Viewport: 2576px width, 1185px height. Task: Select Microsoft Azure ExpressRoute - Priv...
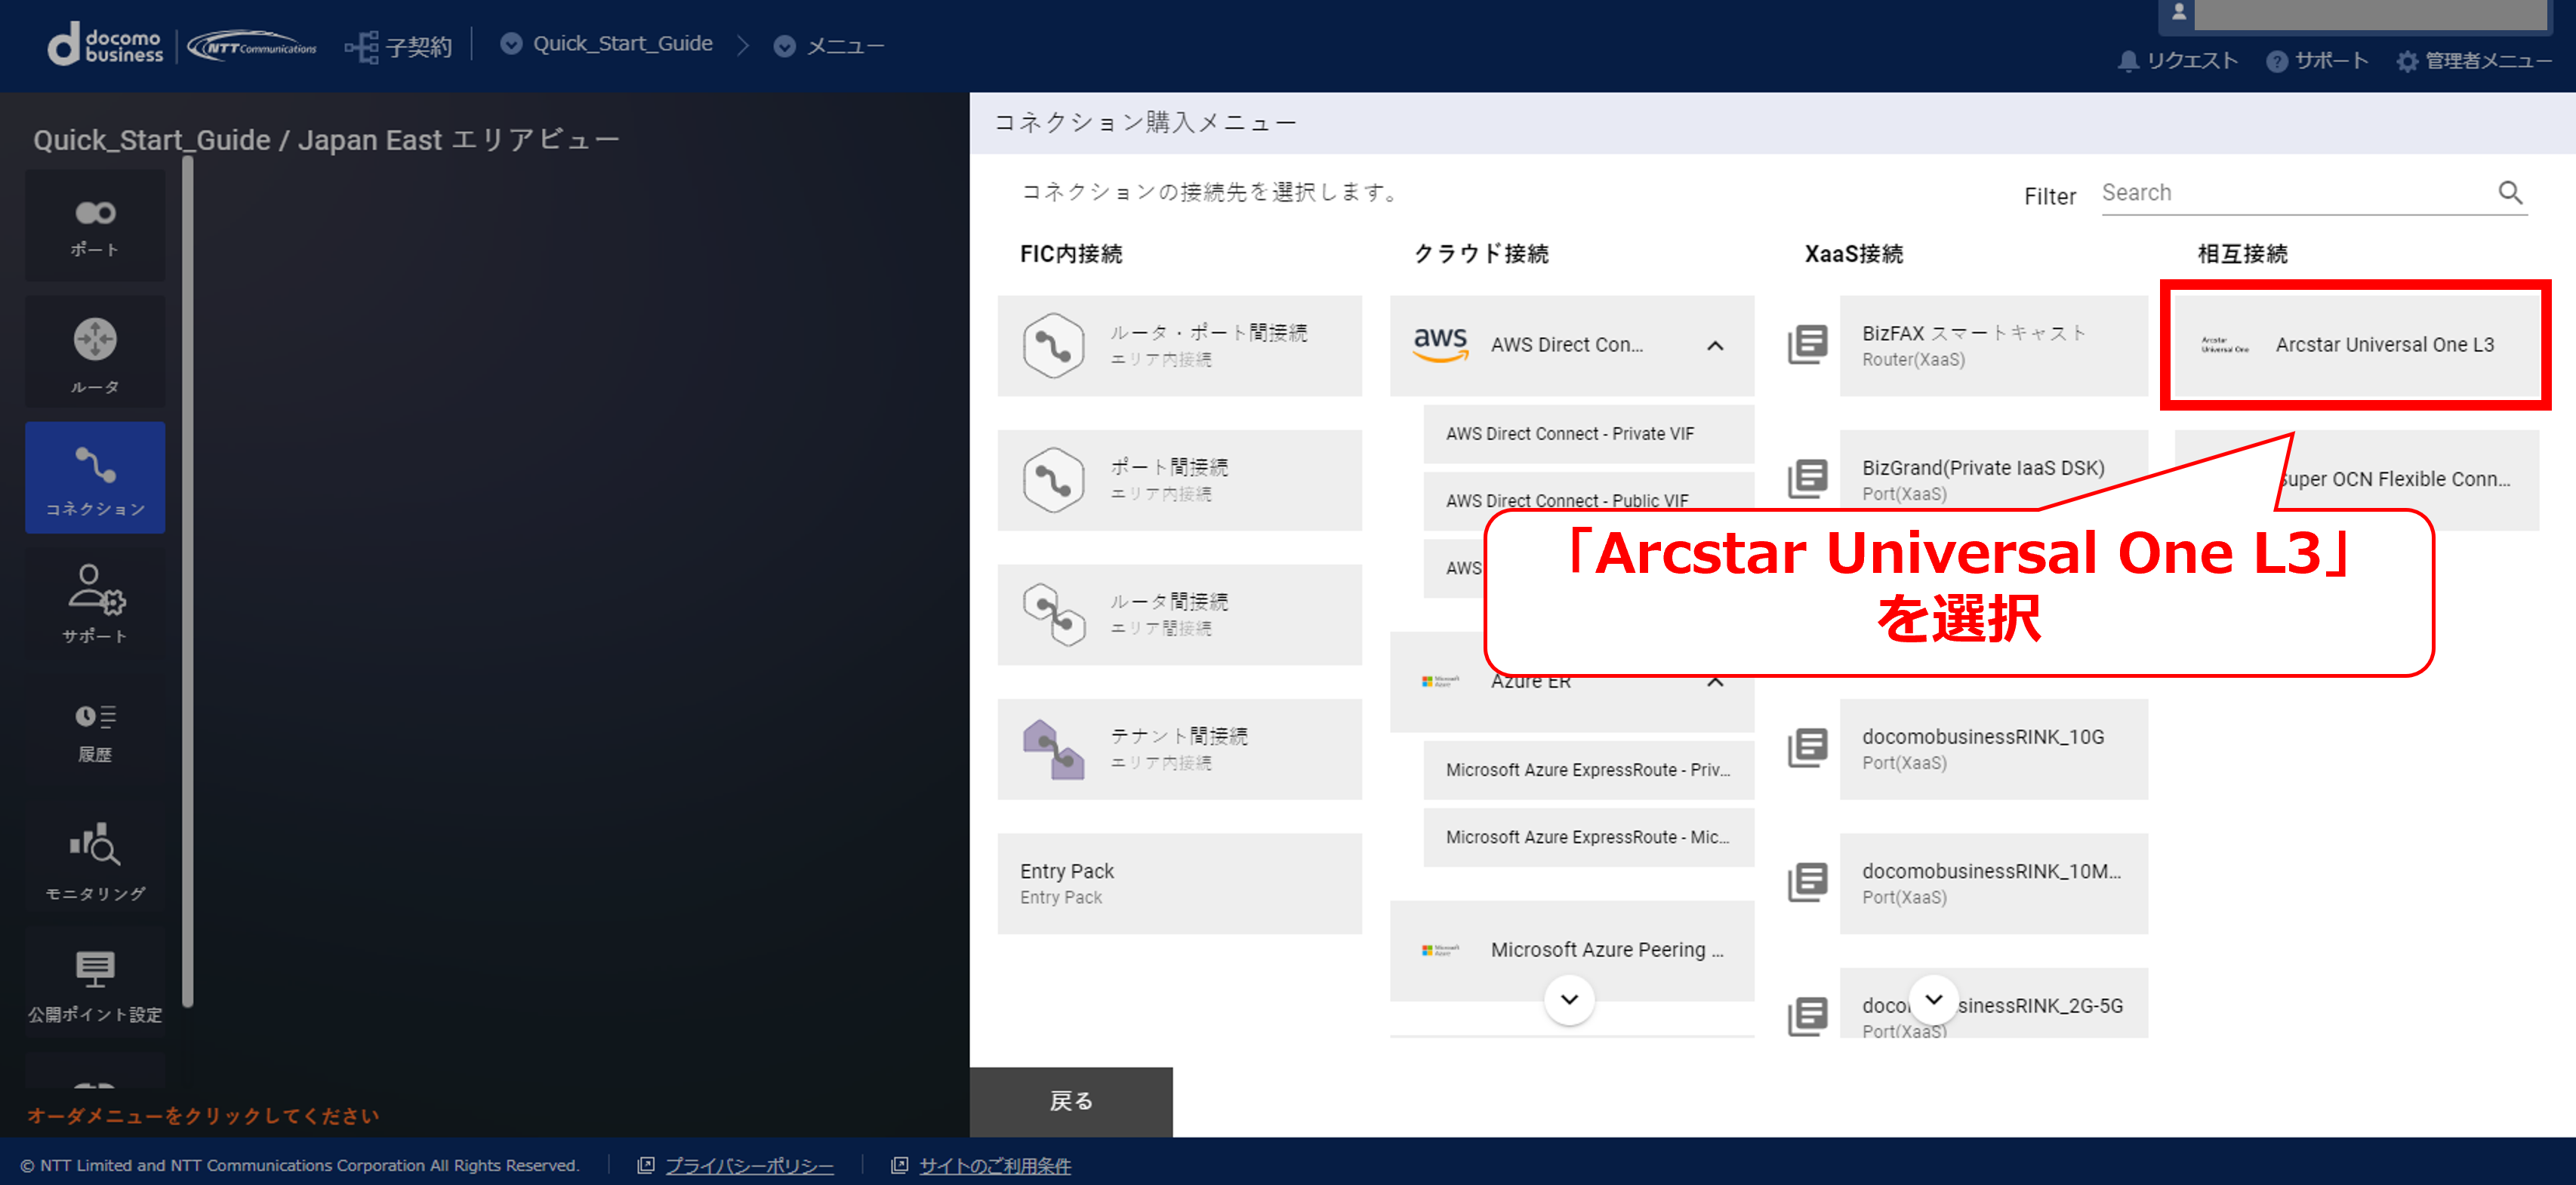(1588, 770)
